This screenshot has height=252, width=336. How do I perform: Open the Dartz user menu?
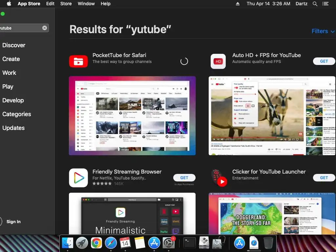(x=302, y=4)
